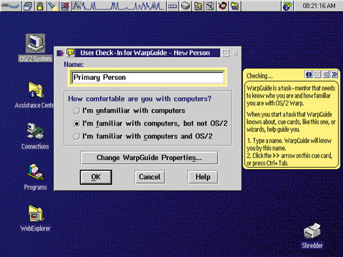The width and height of the screenshot is (343, 257).
Task: Open the red tray icon in WarpCenter
Action: point(222,6)
